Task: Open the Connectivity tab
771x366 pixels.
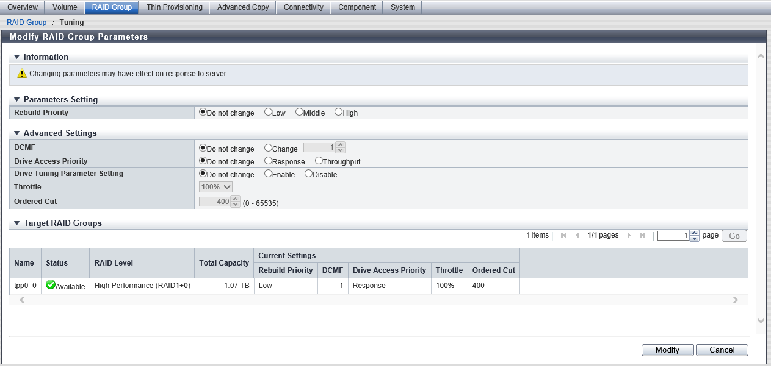Action: [x=303, y=7]
